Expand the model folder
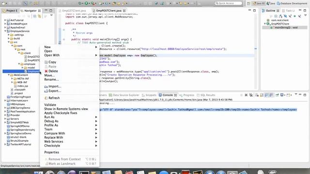This screenshot has width=310, height=174. pyautogui.click(x=23, y=68)
